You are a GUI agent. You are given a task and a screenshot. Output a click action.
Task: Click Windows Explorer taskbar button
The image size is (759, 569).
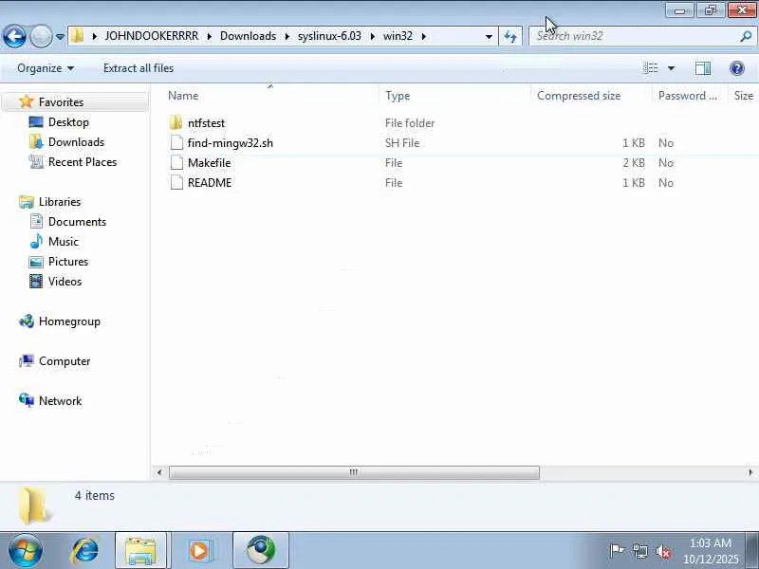[140, 551]
